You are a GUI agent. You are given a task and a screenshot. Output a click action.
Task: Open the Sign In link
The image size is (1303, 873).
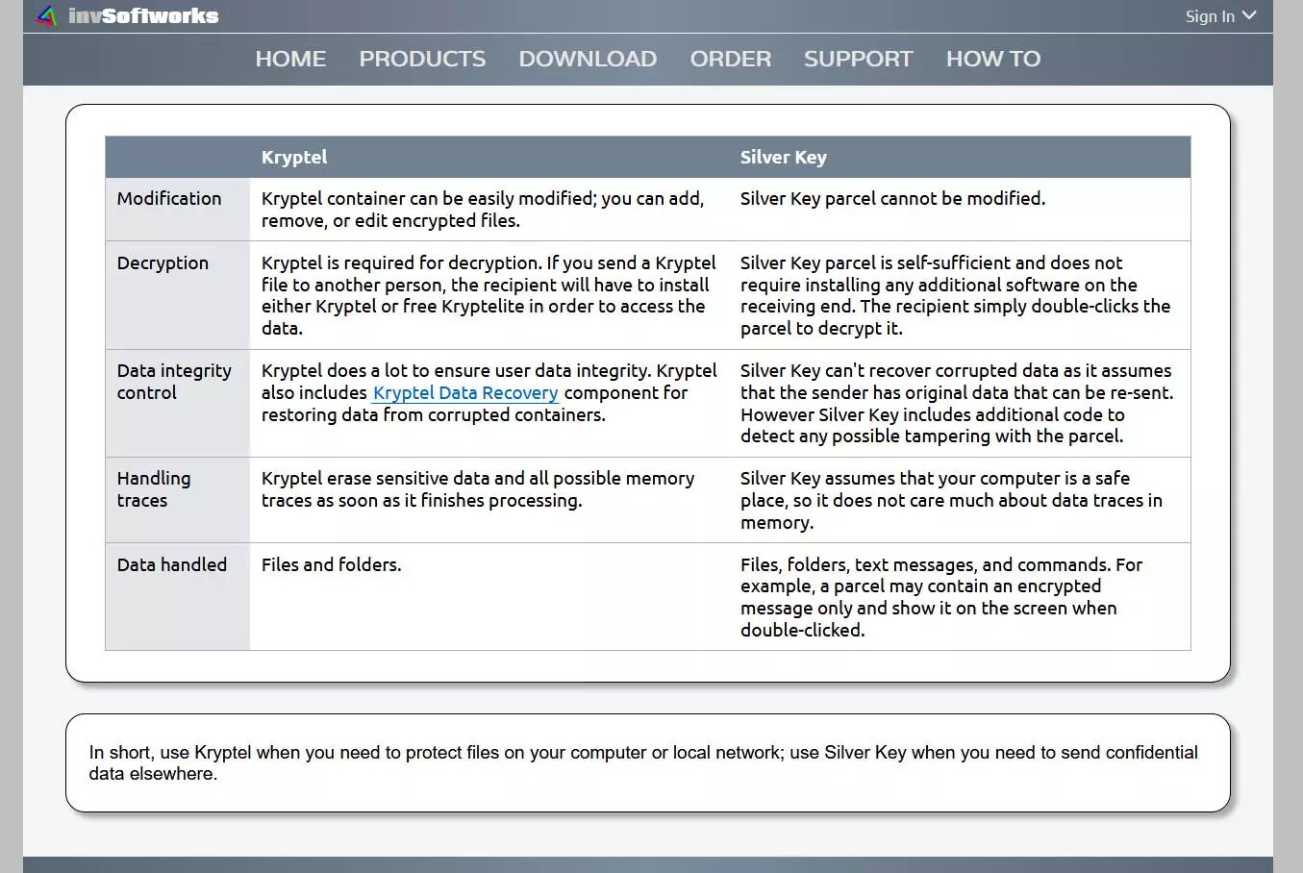coord(1209,16)
